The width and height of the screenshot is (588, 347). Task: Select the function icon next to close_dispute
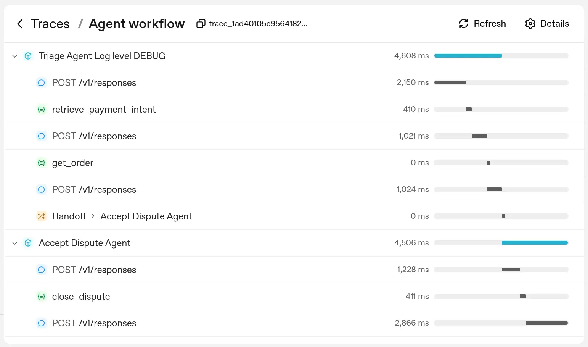click(41, 296)
